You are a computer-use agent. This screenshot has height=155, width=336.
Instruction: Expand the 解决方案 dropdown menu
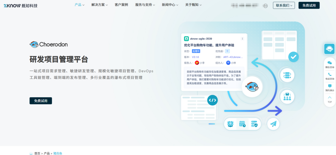(x=100, y=5)
